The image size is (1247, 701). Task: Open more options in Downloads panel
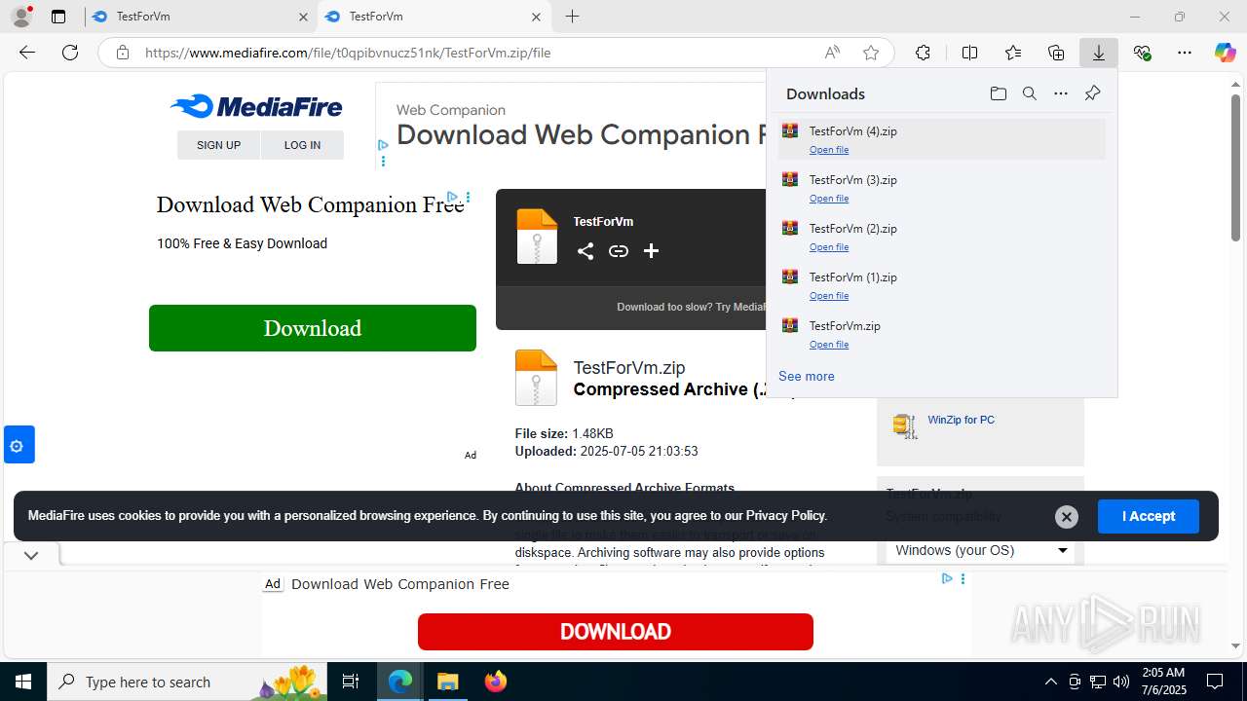[1061, 93]
